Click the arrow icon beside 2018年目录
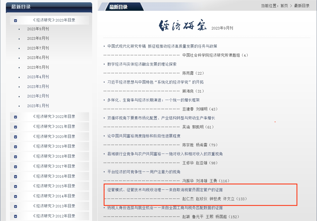 point(16,157)
